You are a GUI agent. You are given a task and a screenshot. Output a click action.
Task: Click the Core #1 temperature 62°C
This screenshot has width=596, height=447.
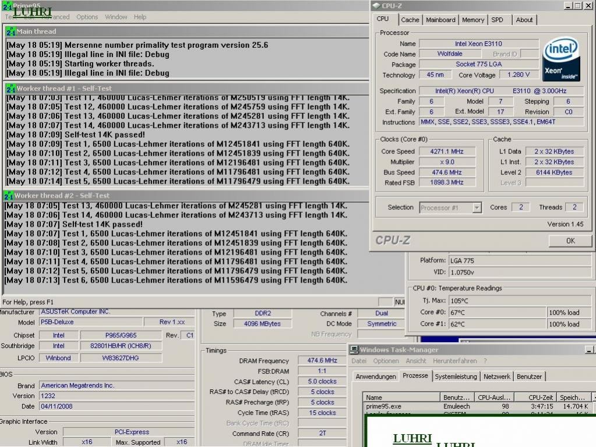[x=497, y=324]
